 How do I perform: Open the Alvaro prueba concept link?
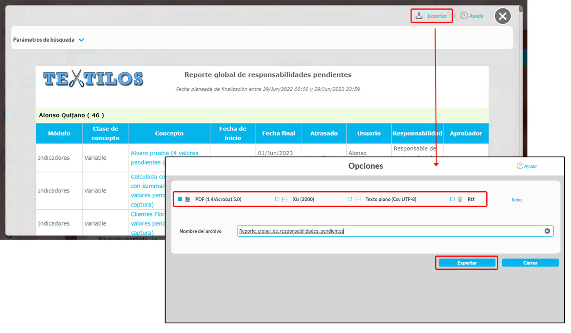pos(164,153)
